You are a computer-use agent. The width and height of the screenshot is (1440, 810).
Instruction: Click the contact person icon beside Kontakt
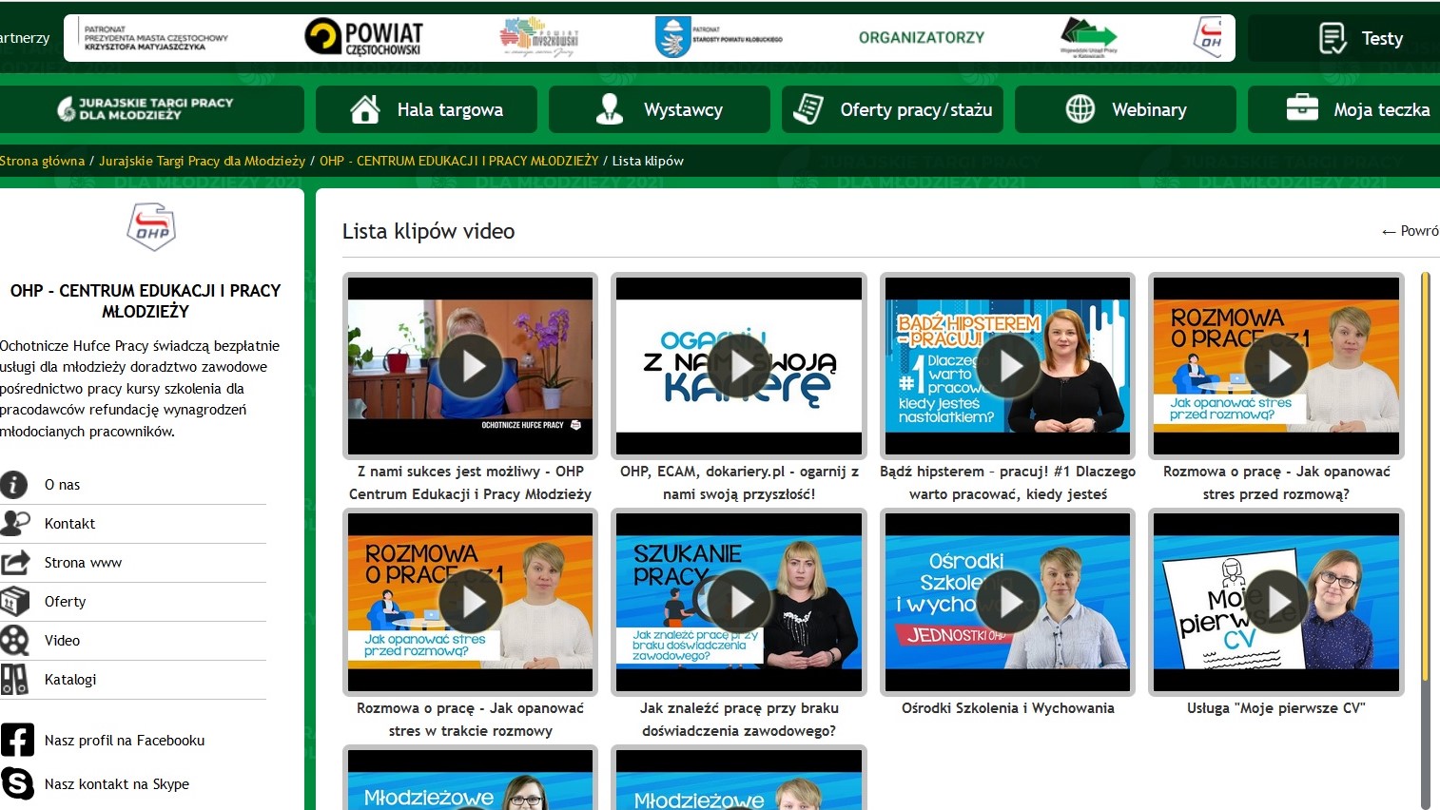14,523
